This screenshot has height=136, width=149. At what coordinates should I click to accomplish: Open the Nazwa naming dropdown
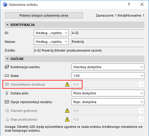(x=51, y=42)
